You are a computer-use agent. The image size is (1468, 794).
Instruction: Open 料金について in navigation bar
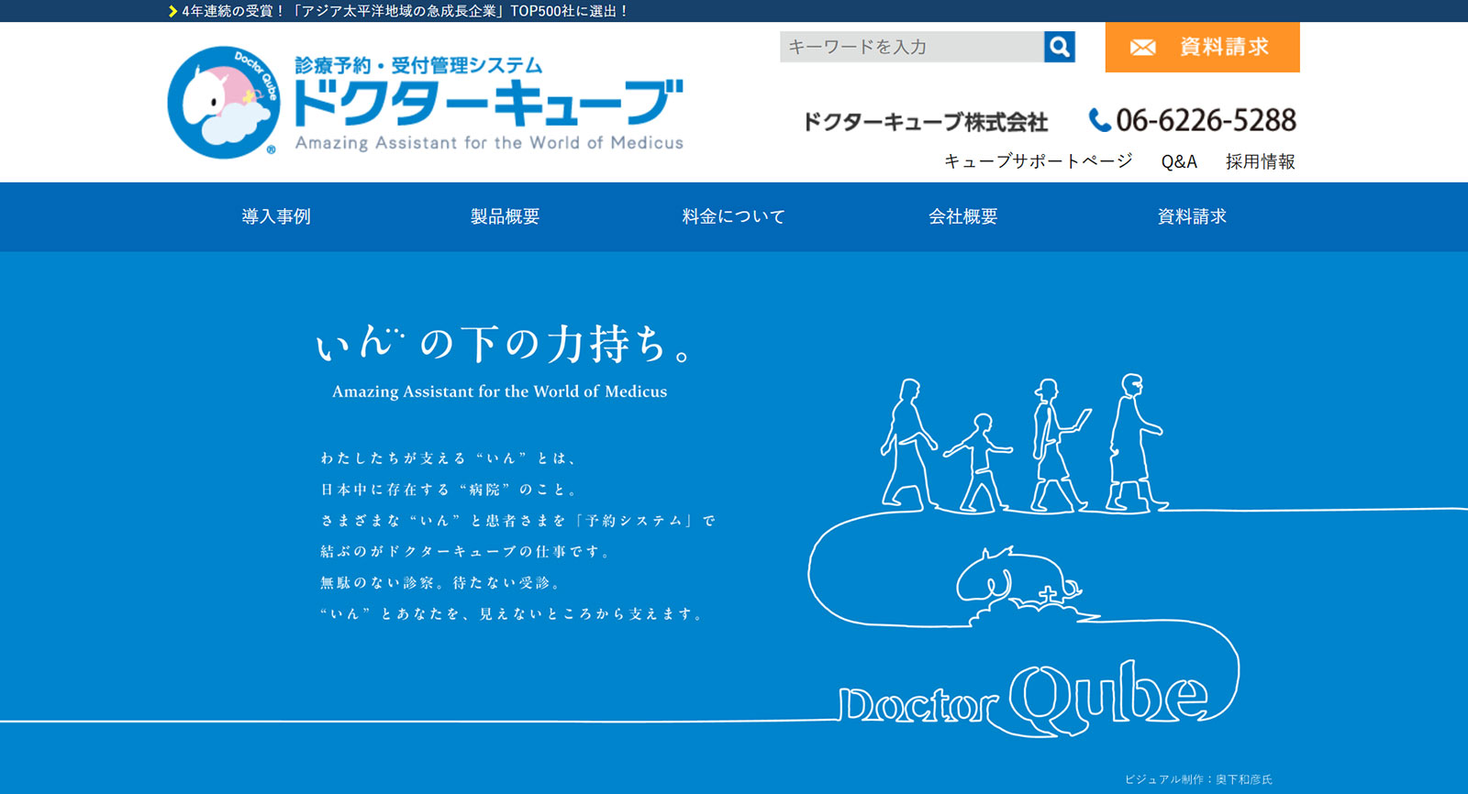(734, 216)
